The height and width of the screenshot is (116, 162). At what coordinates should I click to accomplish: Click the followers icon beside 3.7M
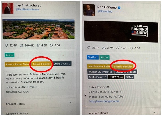tap(104, 48)
